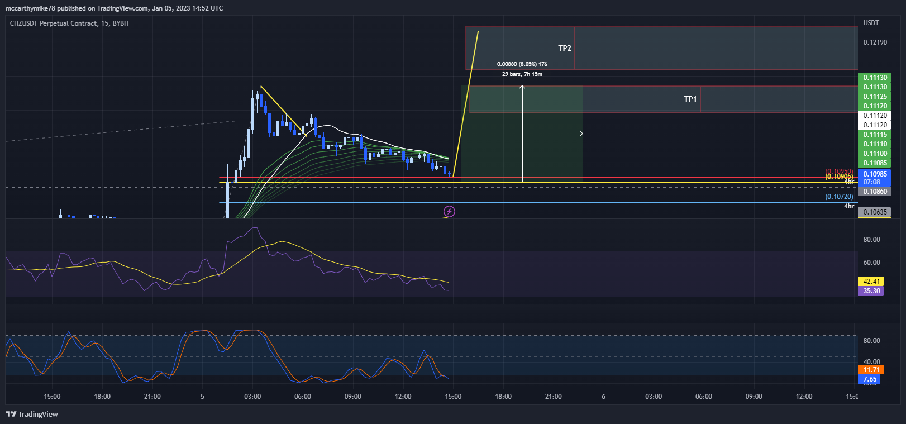The image size is (906, 424).
Task: Click the purple lightning bolt event icon
Action: tap(449, 211)
